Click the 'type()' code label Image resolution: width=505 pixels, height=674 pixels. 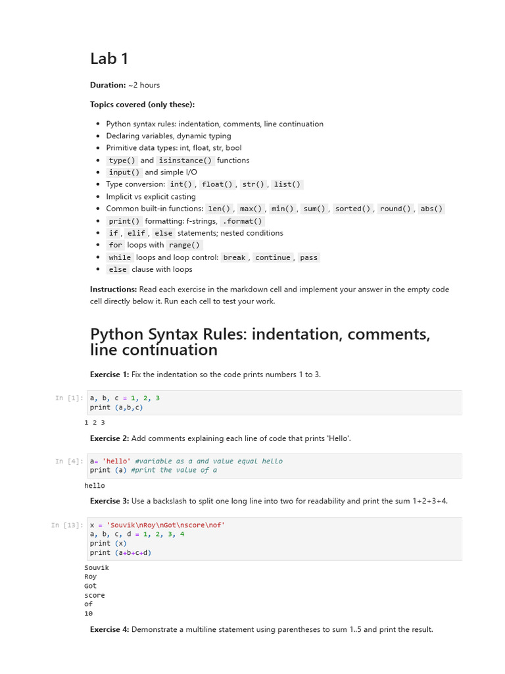click(122, 161)
